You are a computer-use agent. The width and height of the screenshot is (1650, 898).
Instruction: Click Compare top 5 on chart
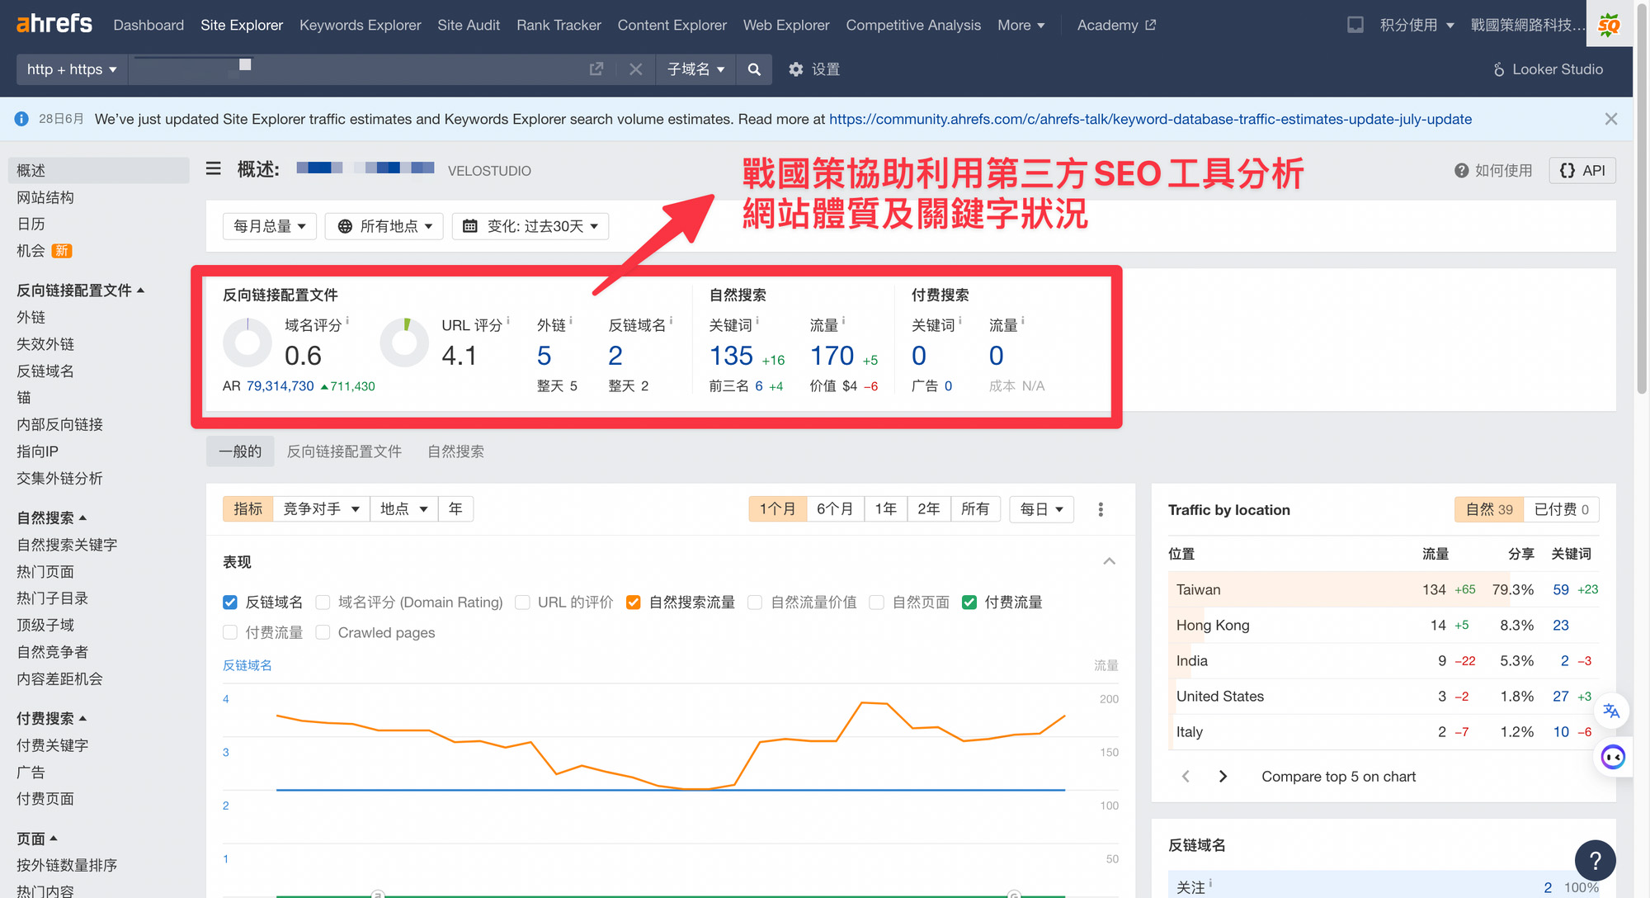click(1338, 776)
